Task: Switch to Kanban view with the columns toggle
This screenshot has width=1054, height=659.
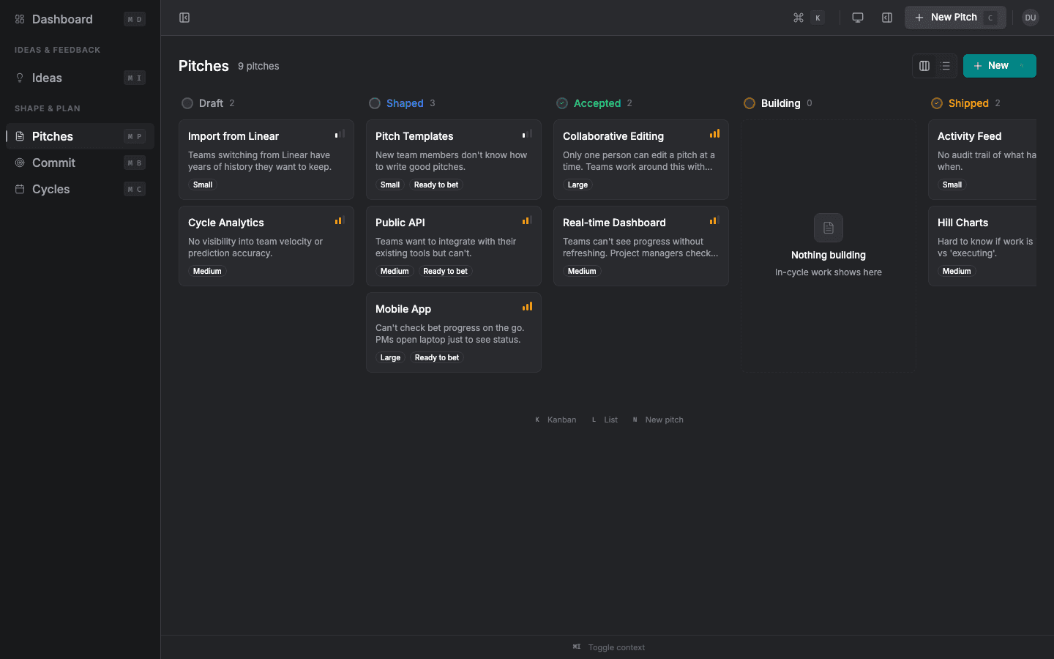Action: click(924, 66)
